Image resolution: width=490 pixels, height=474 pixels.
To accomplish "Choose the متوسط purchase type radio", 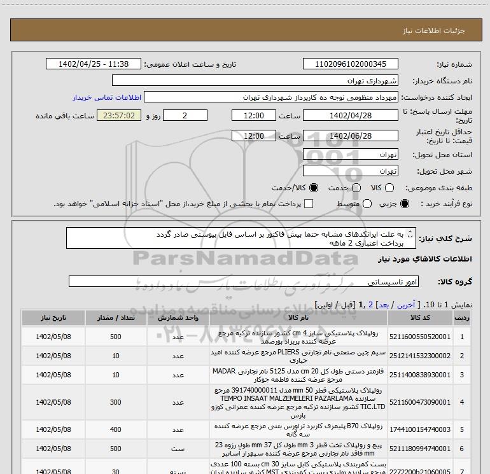I will (367, 204).
